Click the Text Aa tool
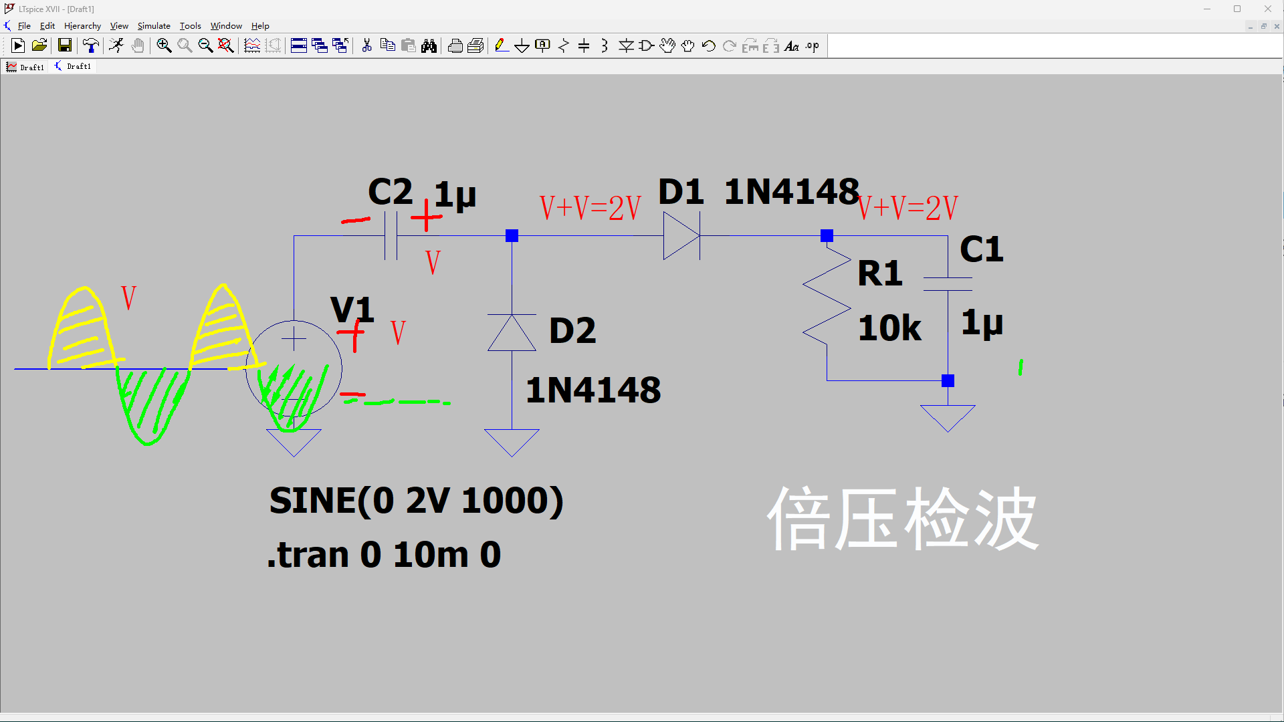The image size is (1284, 722). (792, 45)
